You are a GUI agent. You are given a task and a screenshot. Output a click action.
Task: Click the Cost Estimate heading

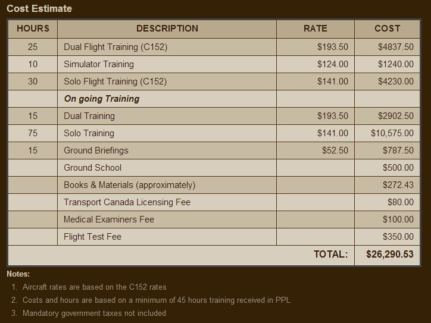tap(39, 8)
